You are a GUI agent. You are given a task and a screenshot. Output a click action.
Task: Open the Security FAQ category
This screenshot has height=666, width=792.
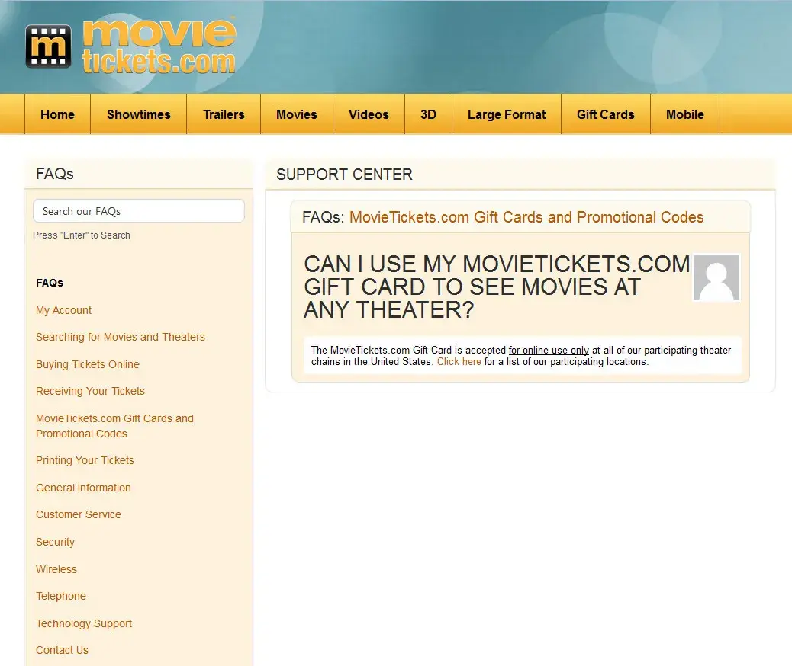pos(55,542)
